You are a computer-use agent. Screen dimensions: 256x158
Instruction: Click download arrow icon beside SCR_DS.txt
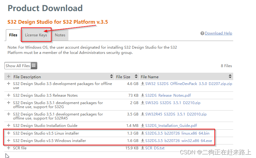tap(143, 148)
